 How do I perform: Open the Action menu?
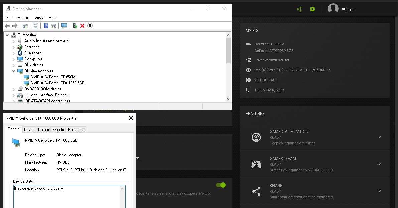[23, 17]
